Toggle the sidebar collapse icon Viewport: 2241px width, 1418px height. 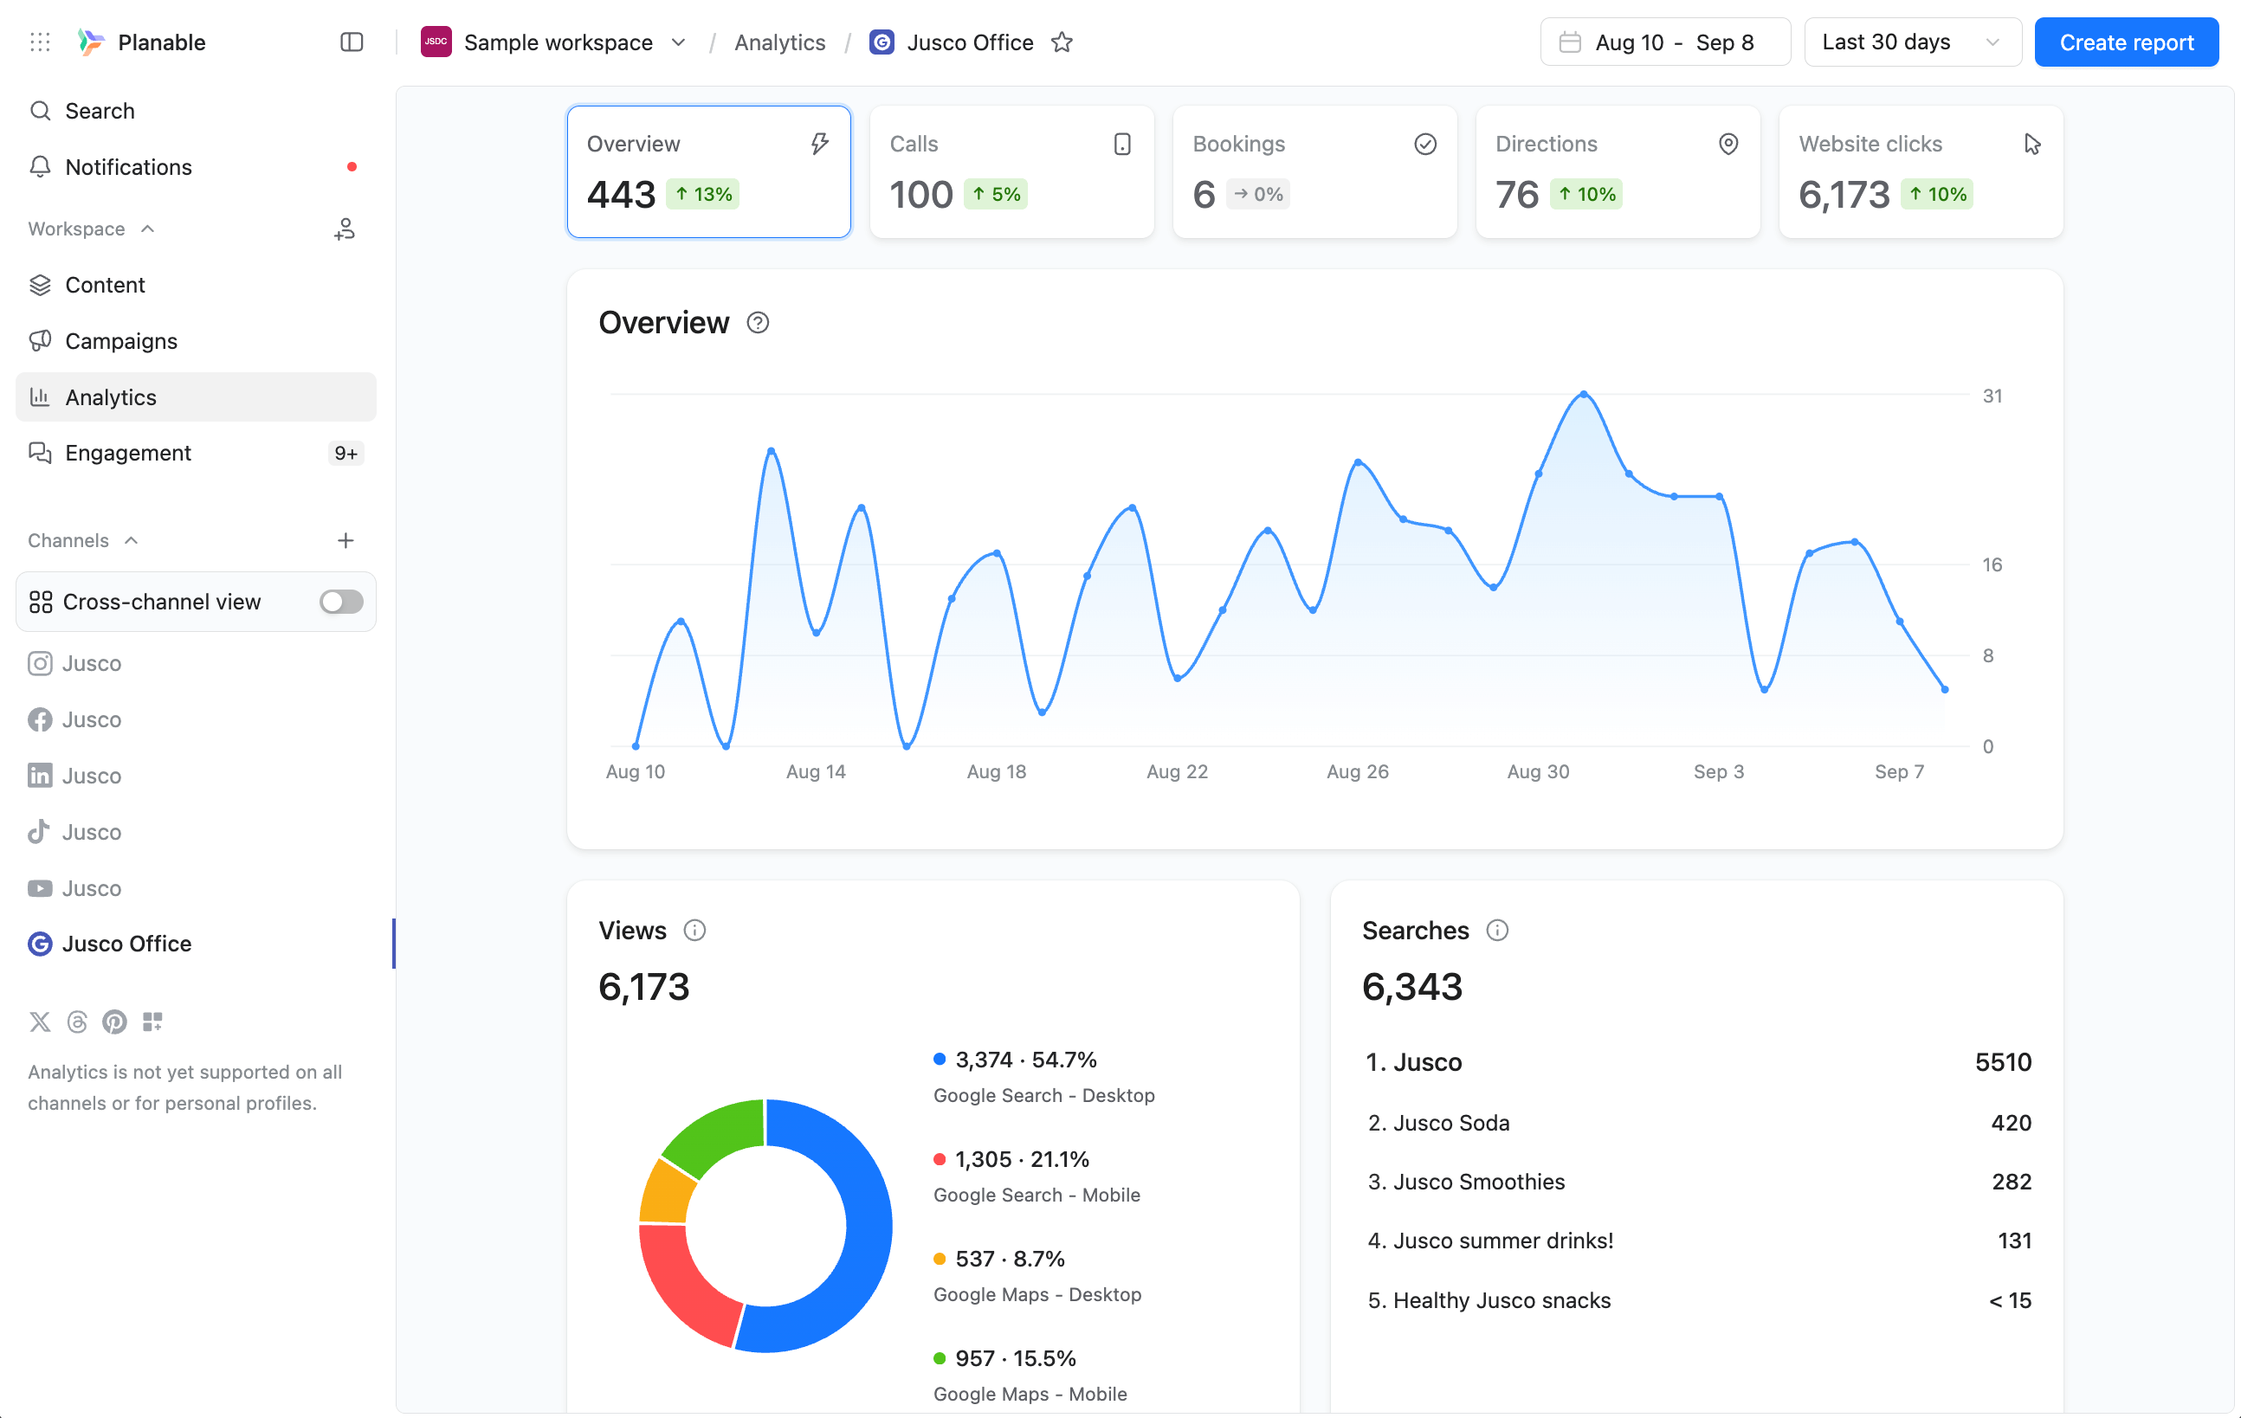pos(352,42)
